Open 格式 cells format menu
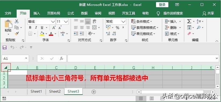The height and width of the screenshot is (102, 221). click(x=172, y=34)
